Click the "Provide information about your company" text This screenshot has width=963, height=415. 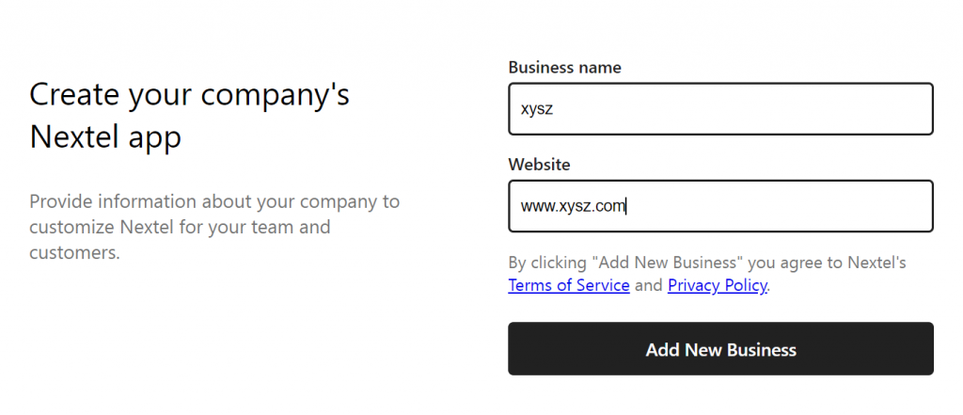pyautogui.click(x=214, y=201)
